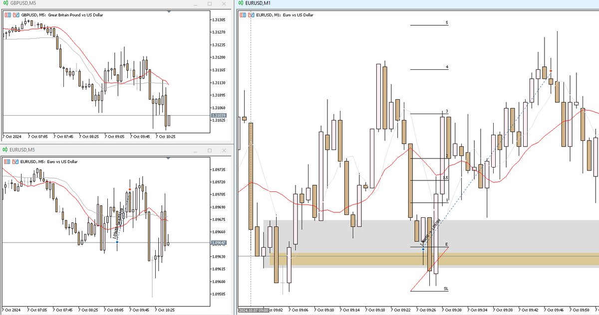
Task: Click the blue trade entry arrow in EURUSD,M5 chart
Action: [x=117, y=242]
